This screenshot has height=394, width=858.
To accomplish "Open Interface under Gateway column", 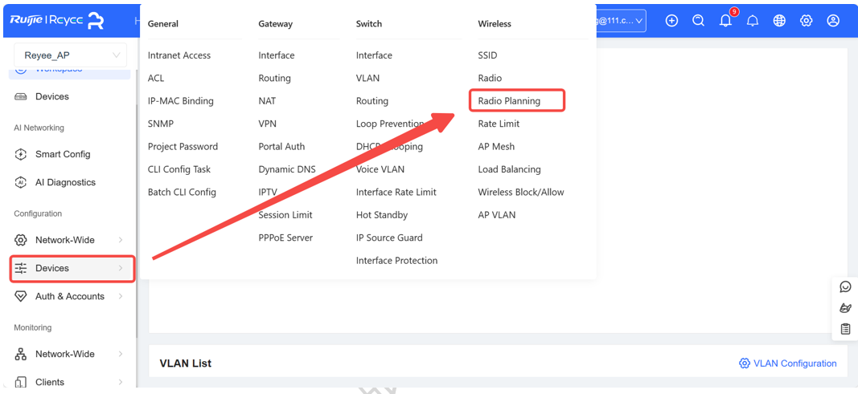I will point(277,55).
